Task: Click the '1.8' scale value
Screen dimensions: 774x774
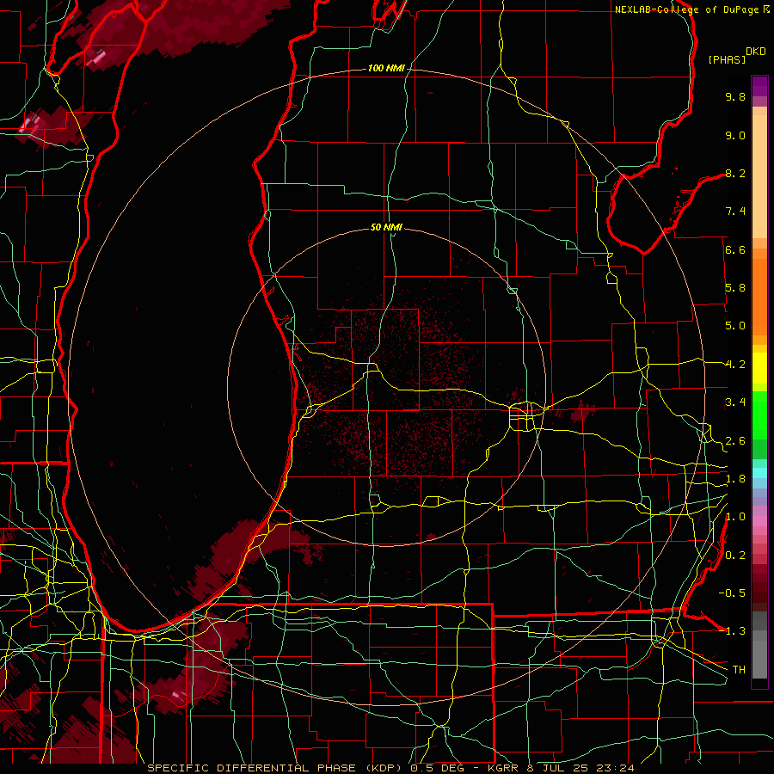Action: 735,479
